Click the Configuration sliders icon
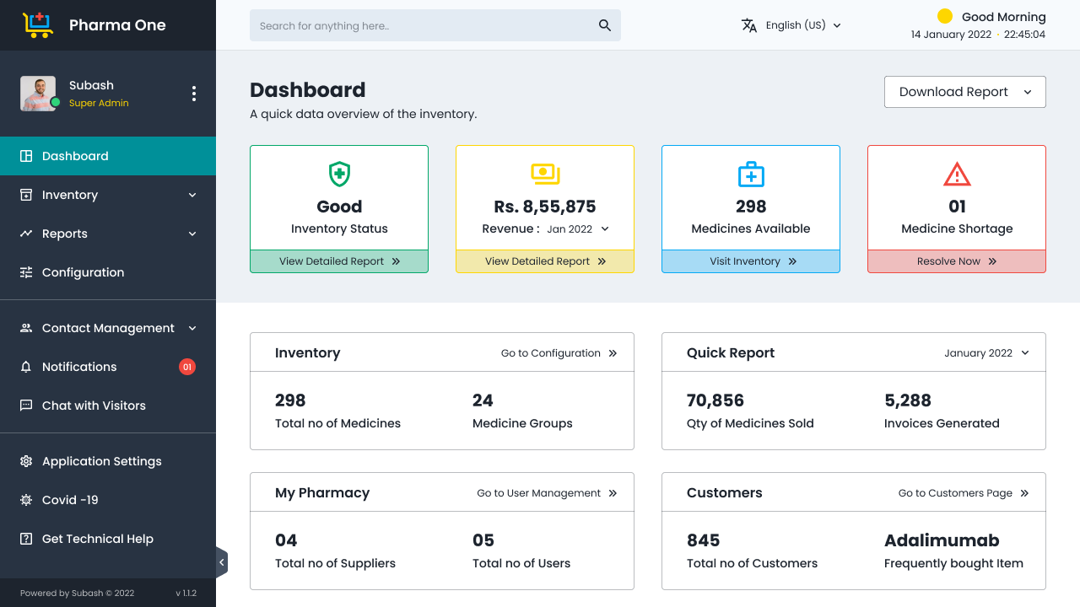The height and width of the screenshot is (607, 1080). (26, 272)
